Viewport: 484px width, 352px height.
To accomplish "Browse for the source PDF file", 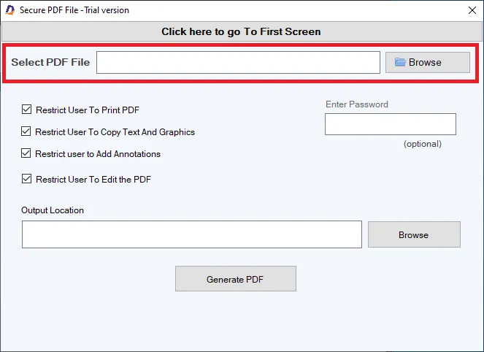I will [428, 62].
